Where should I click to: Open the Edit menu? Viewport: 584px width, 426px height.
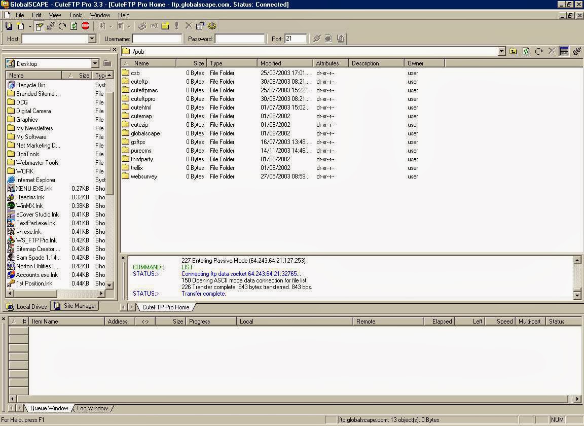coord(36,15)
